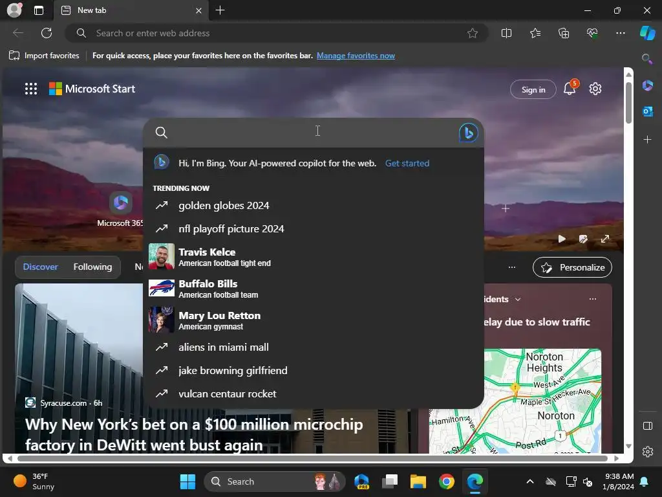Viewport: 662px width, 497px height.
Task: Open the Microsoft Start app launcher grid
Action: tap(31, 89)
